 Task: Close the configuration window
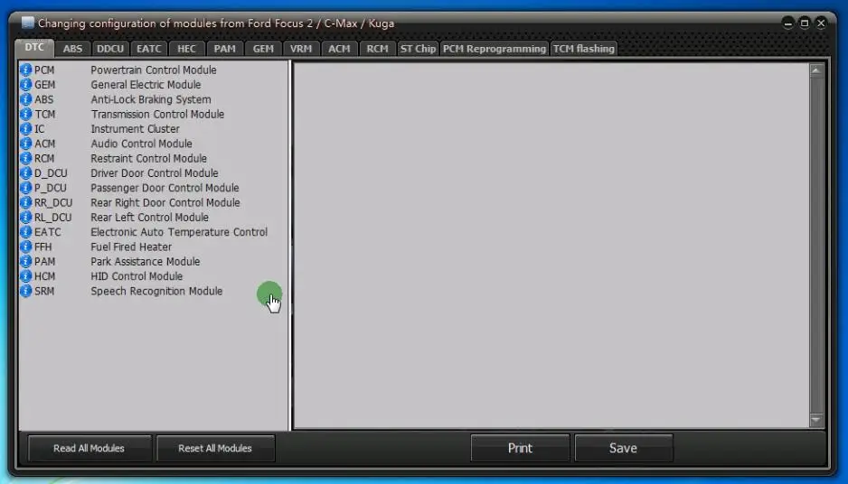pyautogui.click(x=821, y=23)
